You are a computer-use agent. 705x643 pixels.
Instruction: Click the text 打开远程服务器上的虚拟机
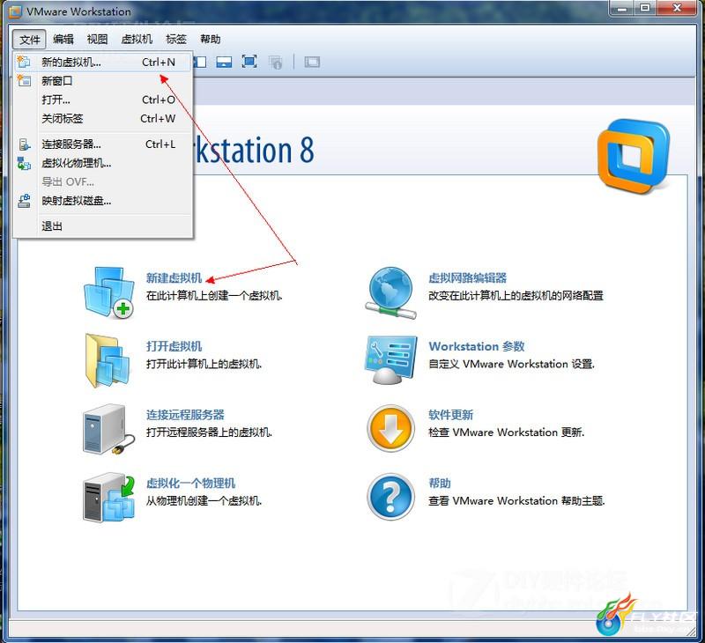pos(209,432)
